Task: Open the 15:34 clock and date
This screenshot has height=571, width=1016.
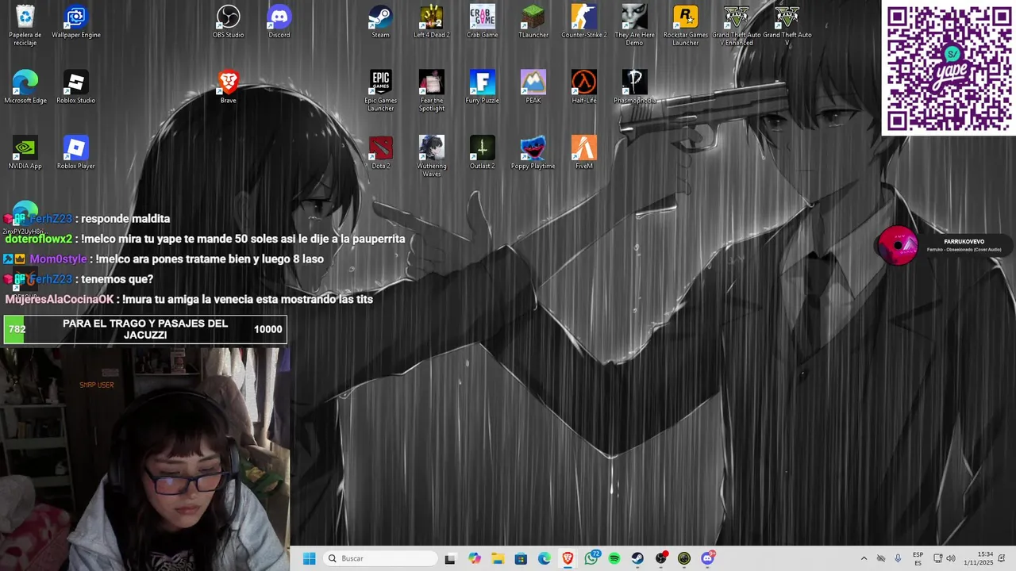Action: [x=980, y=558]
